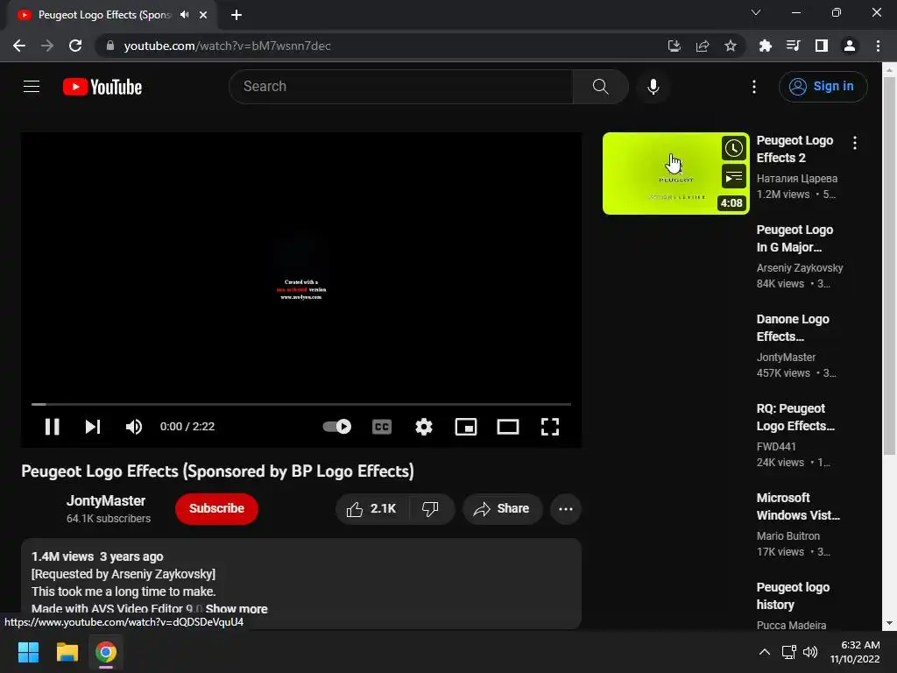This screenshot has width=897, height=673.
Task: Toggle closed captions CC
Action: (382, 427)
